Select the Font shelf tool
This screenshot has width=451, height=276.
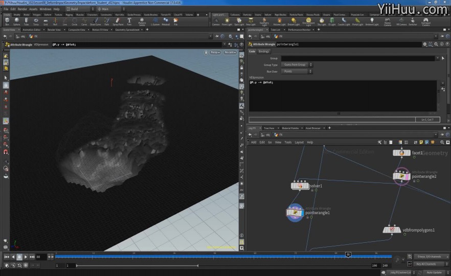129,21
